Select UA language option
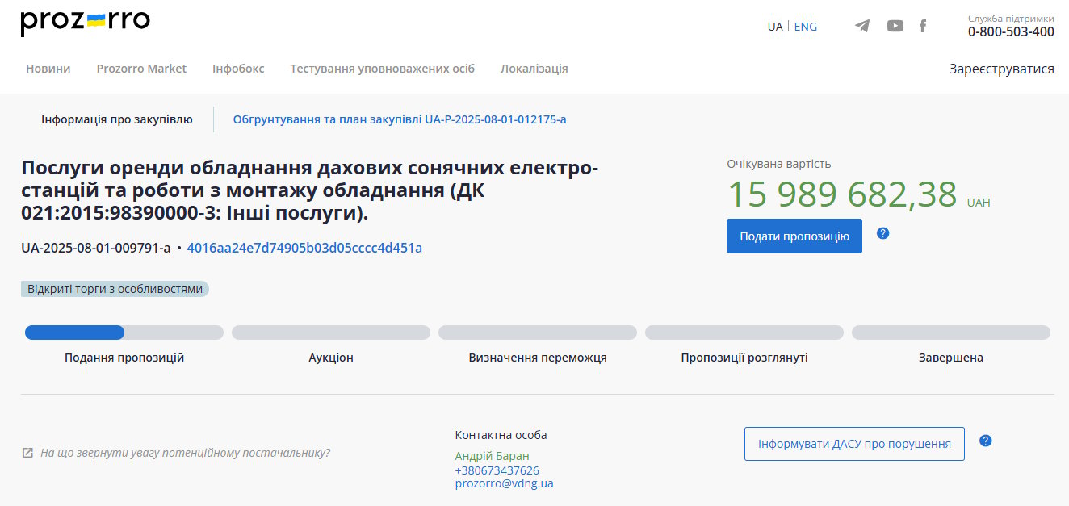1069x506 pixels. coord(774,27)
